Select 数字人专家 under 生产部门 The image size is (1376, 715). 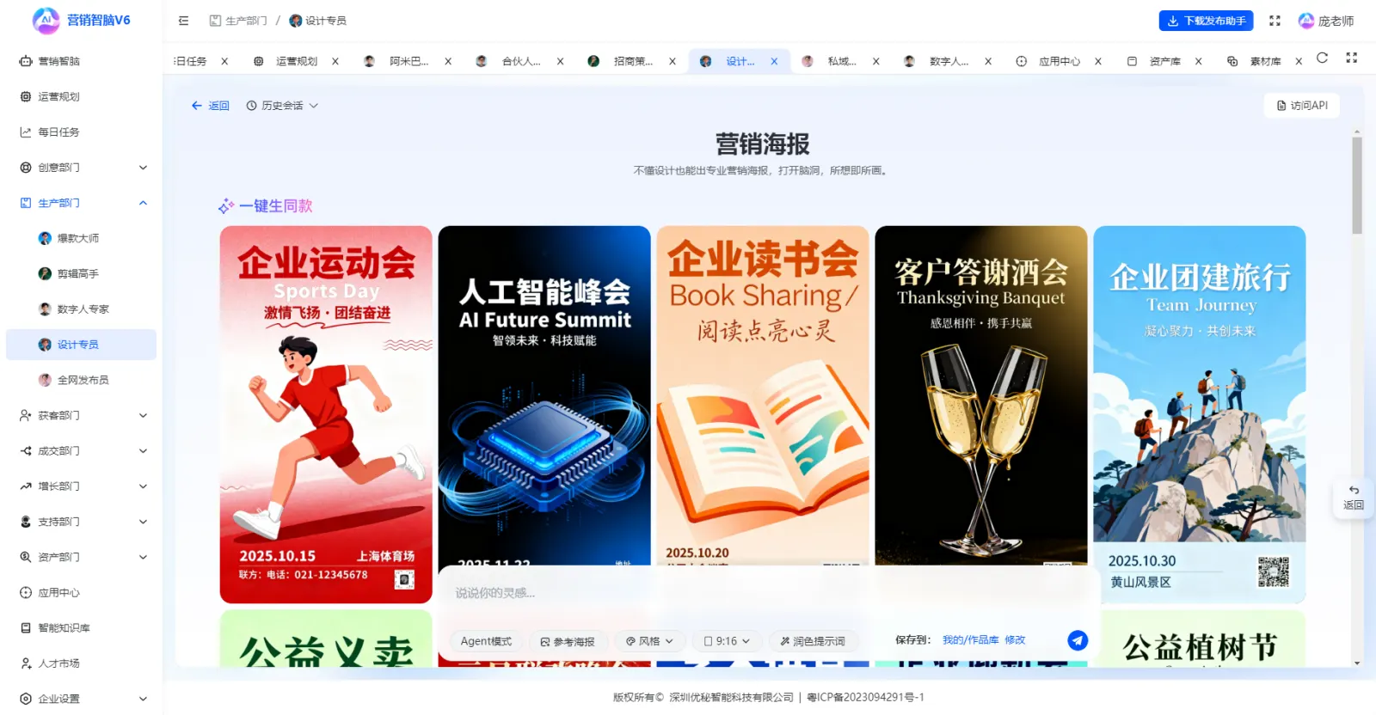click(82, 309)
